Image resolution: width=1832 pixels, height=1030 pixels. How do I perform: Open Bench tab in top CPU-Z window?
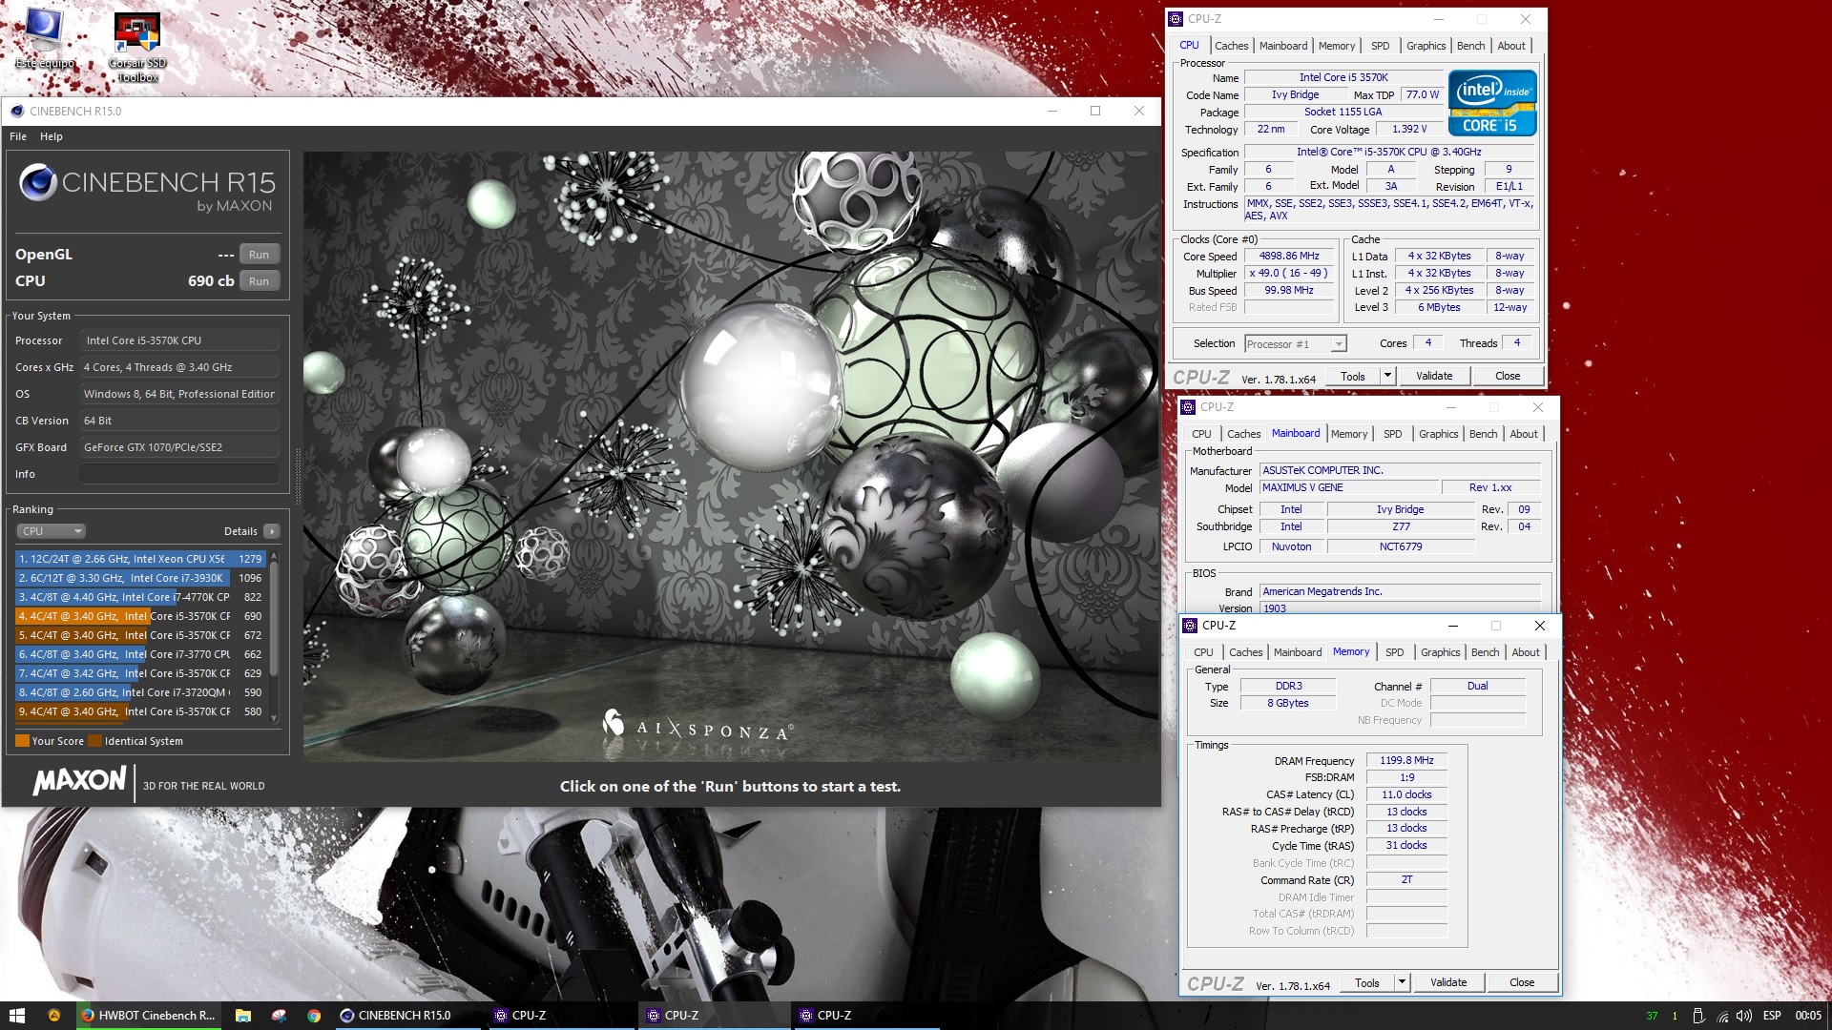1470,46
